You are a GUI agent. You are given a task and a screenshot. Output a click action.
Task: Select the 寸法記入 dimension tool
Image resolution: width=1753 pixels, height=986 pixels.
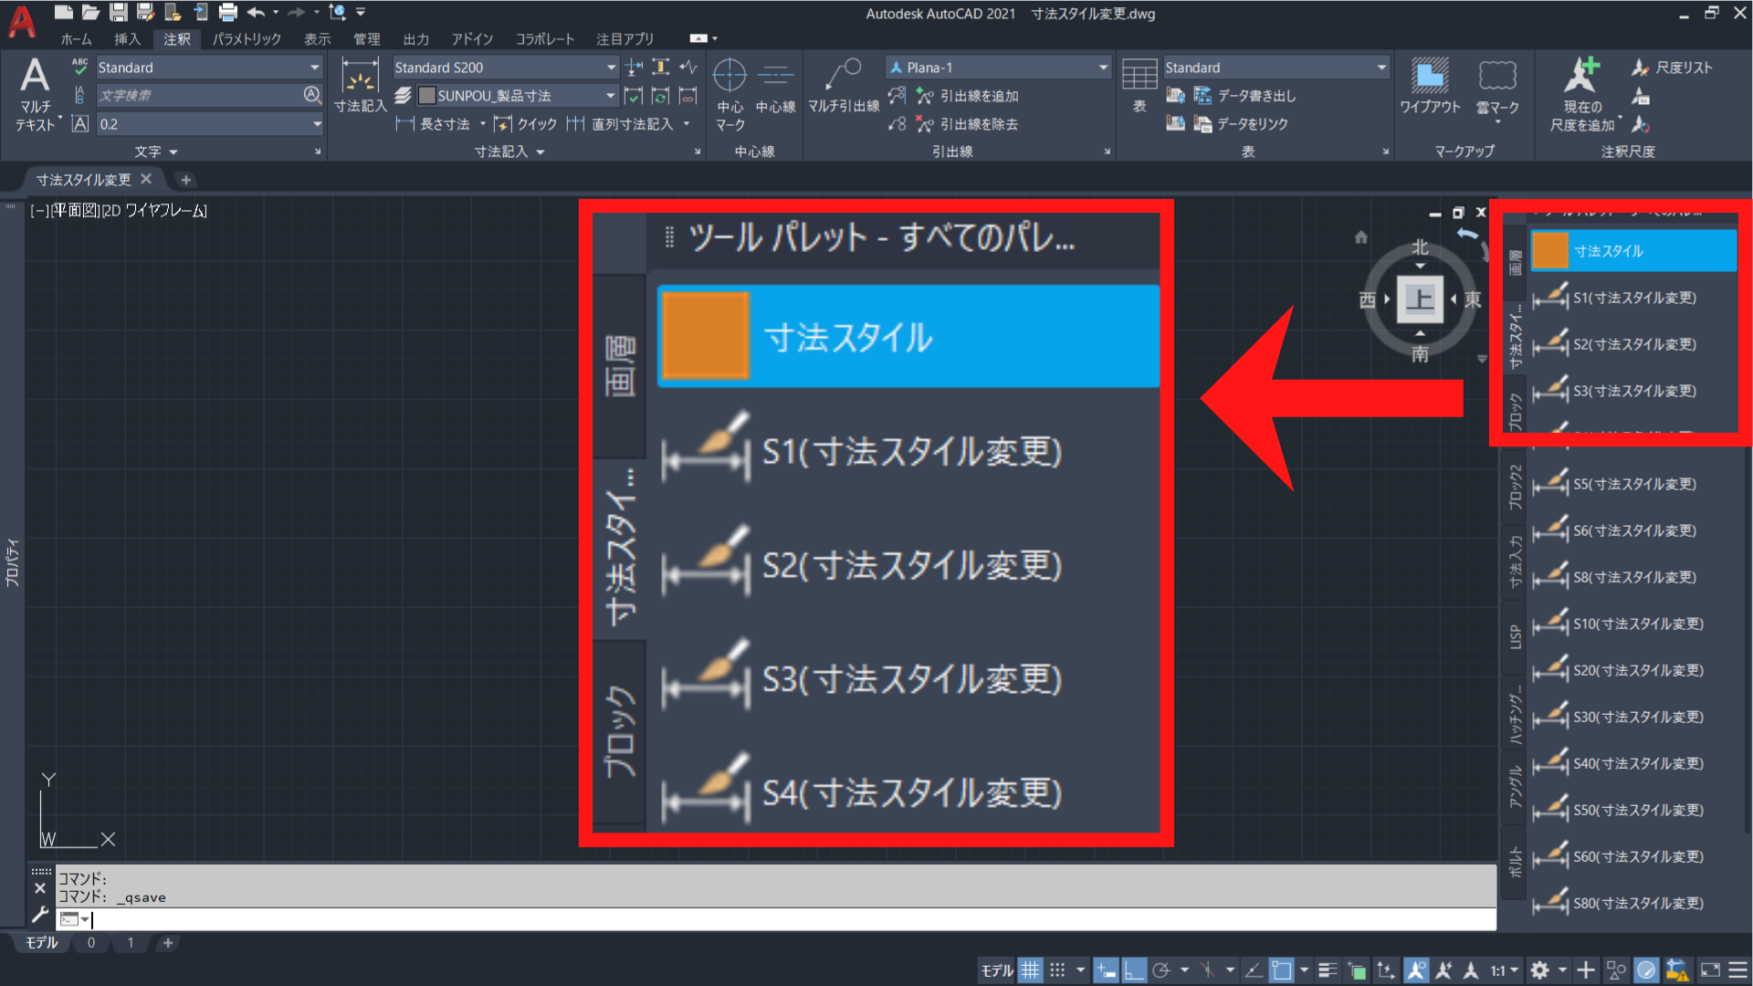(360, 87)
